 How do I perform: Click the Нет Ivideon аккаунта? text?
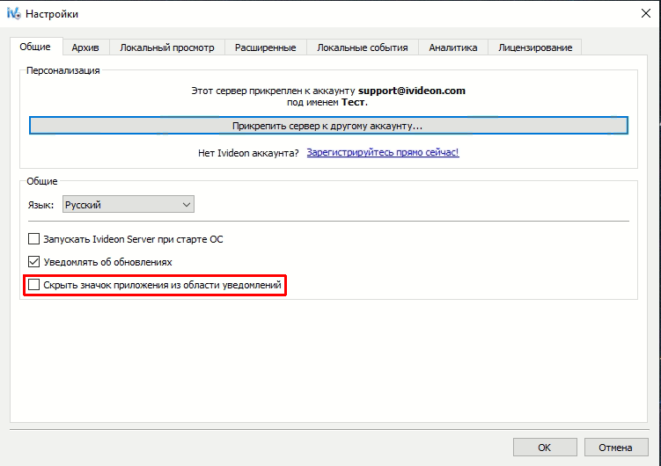click(x=248, y=153)
